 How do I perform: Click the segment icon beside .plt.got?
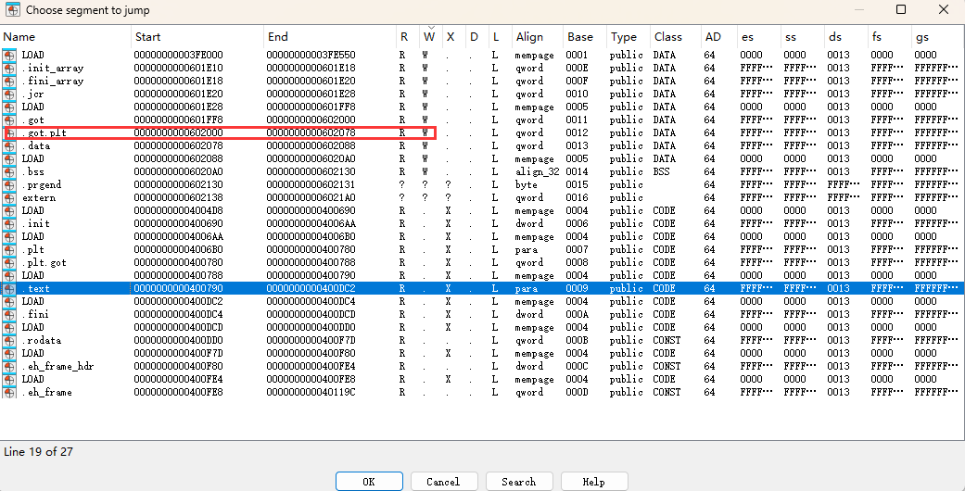coord(9,262)
